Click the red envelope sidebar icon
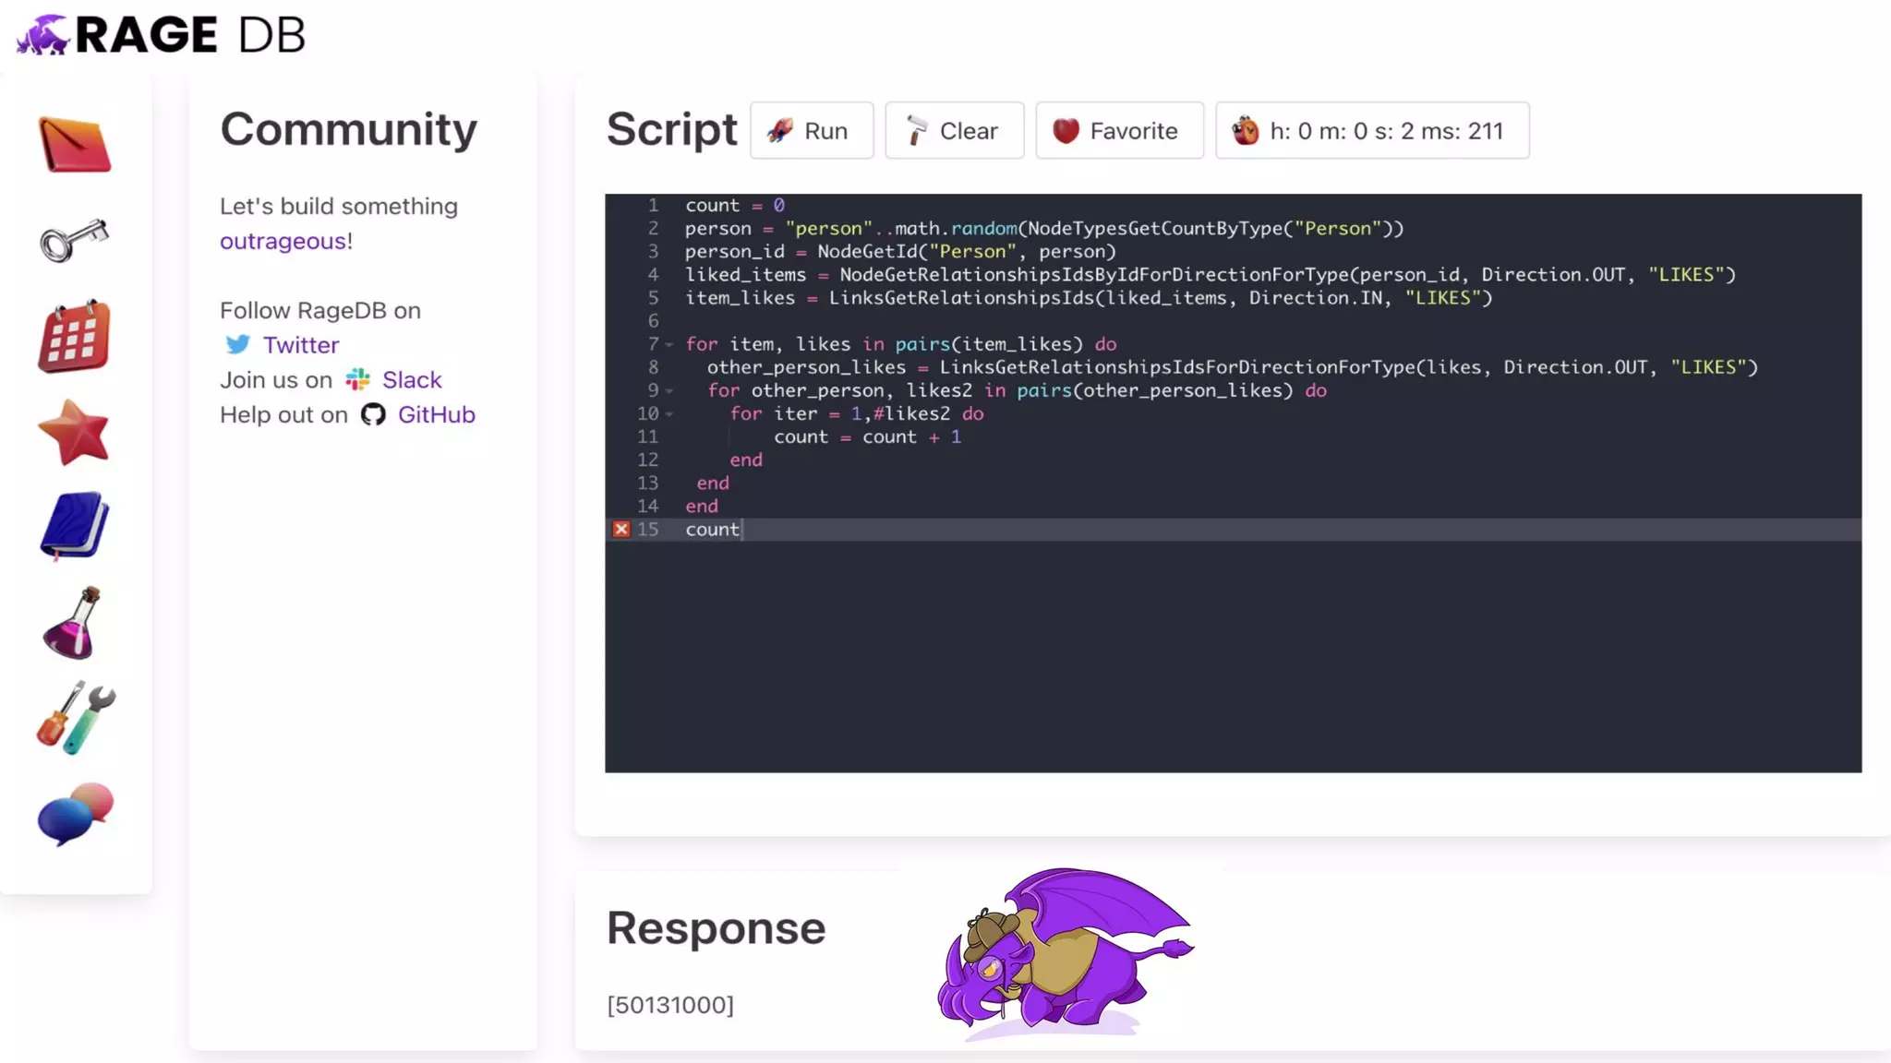This screenshot has height=1063, width=1891. coord(75,145)
